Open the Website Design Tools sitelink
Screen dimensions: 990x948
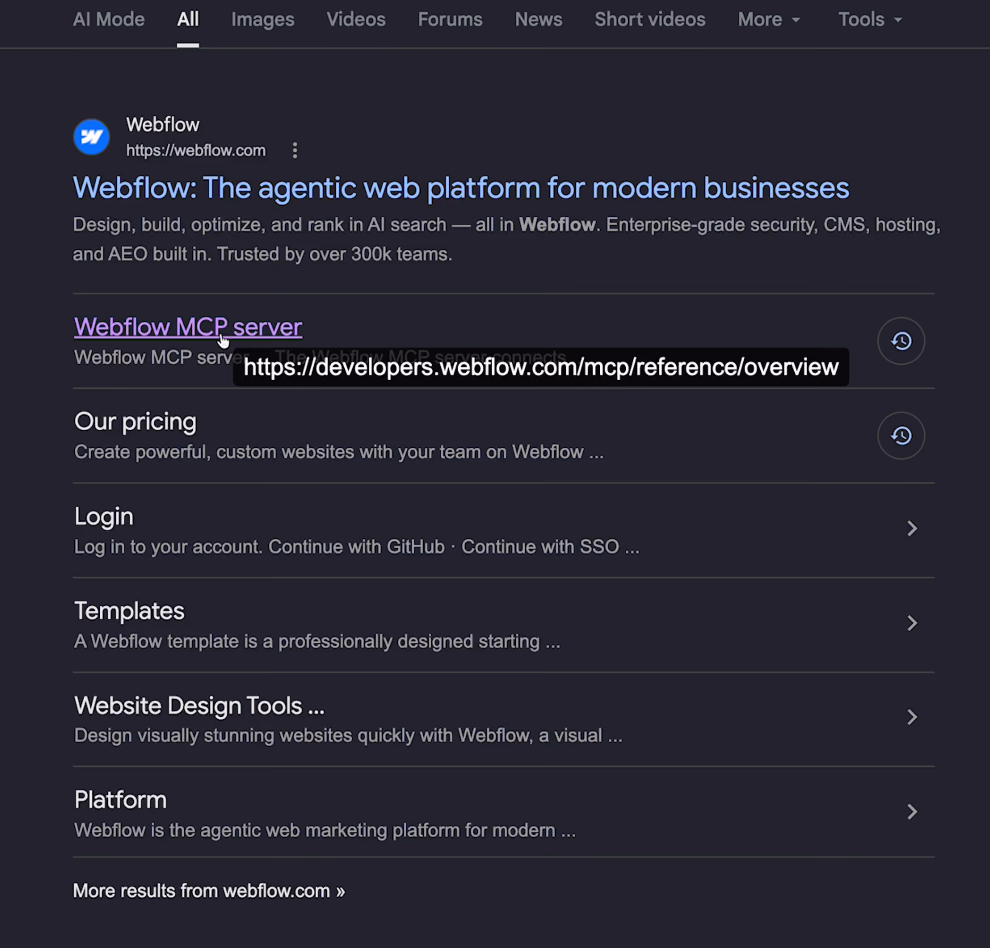(x=199, y=705)
